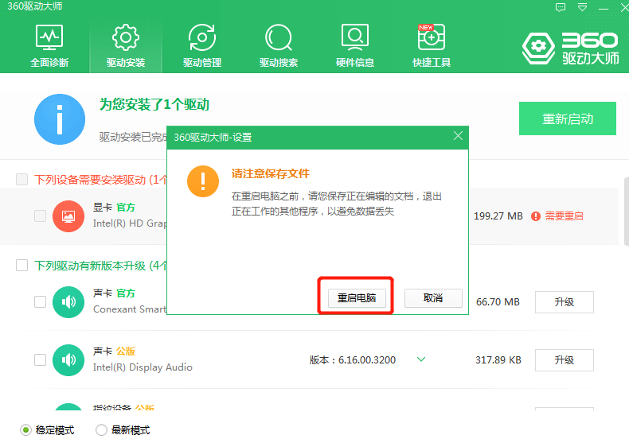
Task: Click the 199.27 MB size value
Action: (498, 216)
